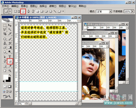Viewport: 136px width, 108px height.
Task: Select the Move tool
Action: 10,25
